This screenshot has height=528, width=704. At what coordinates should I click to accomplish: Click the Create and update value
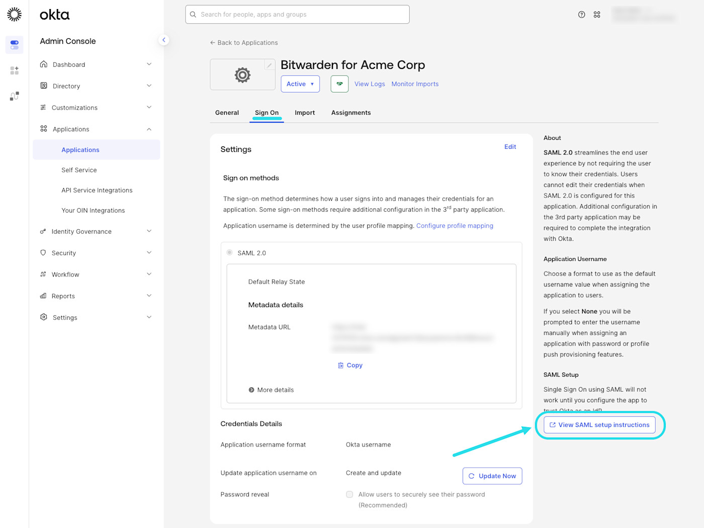pos(374,473)
